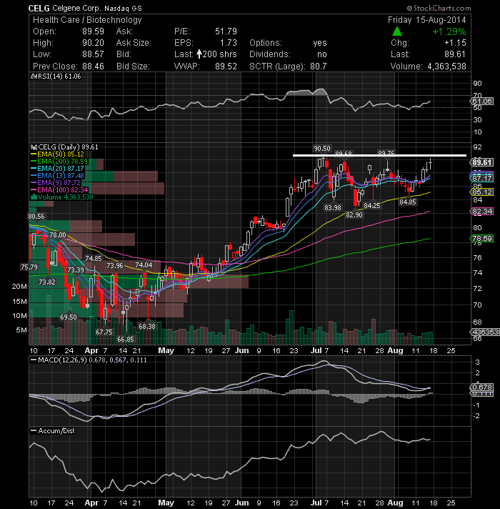Click the Prev Close value 88.46

93,66
